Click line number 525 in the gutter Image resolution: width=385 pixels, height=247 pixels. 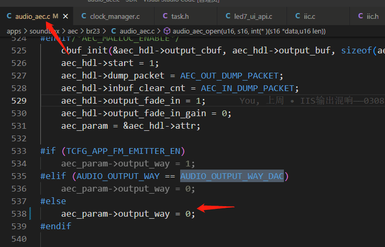(x=19, y=51)
